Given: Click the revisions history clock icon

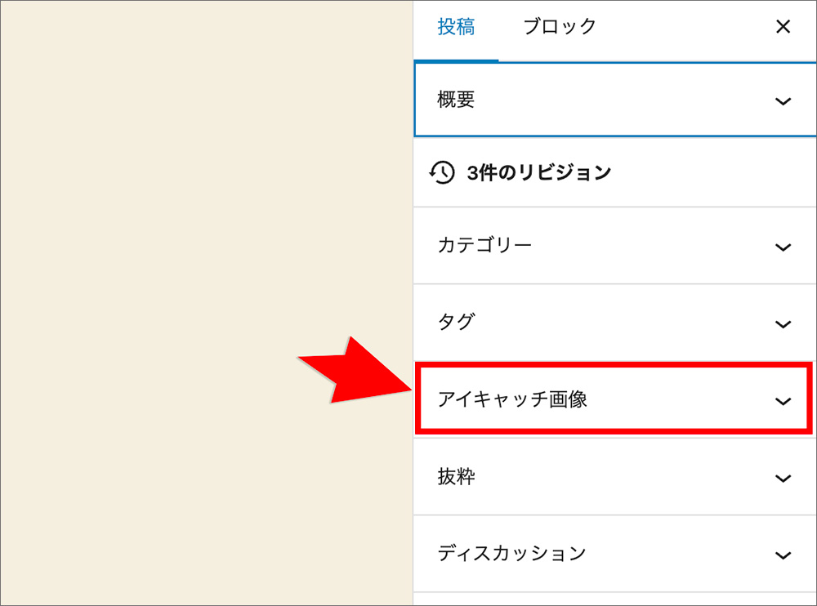Looking at the screenshot, I should [442, 172].
